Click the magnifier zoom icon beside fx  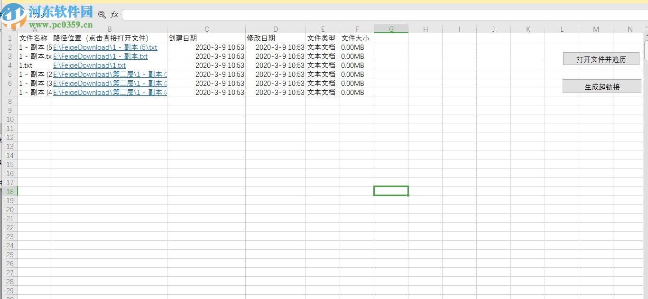pos(102,15)
